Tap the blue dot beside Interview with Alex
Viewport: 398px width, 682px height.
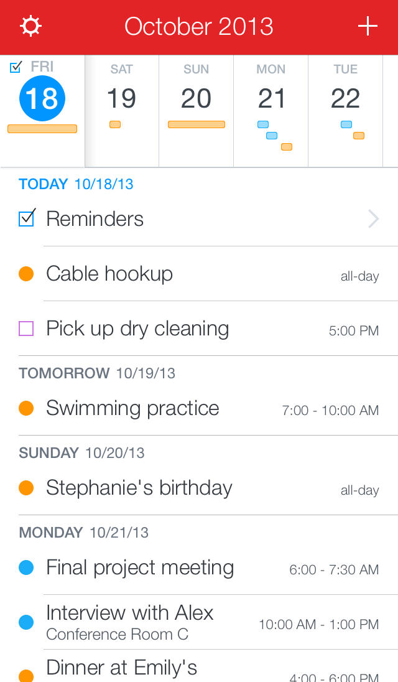coord(26,622)
